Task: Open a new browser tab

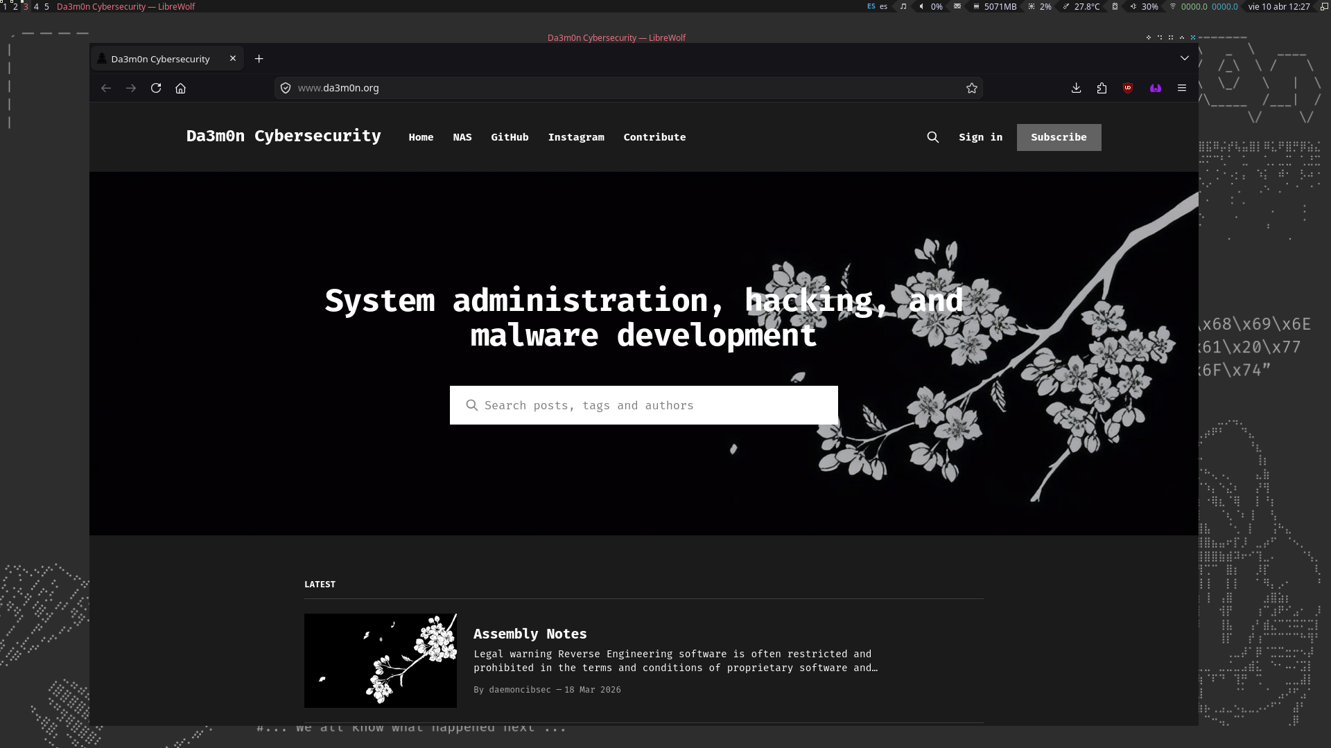Action: click(259, 59)
